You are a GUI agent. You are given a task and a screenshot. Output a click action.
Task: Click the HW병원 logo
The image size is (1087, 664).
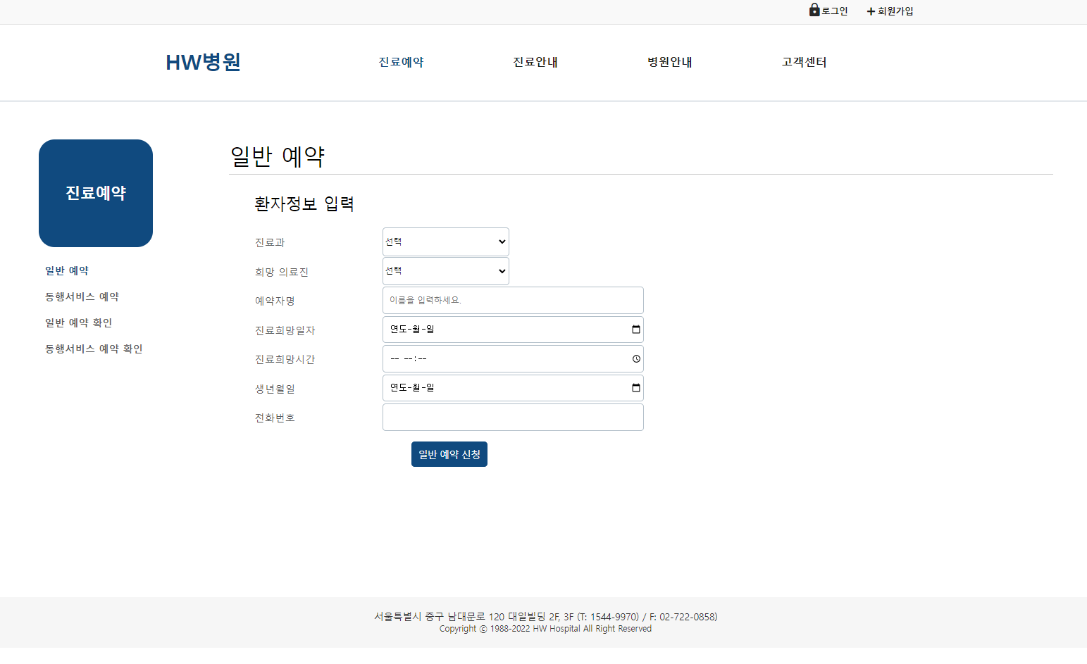[x=203, y=62]
